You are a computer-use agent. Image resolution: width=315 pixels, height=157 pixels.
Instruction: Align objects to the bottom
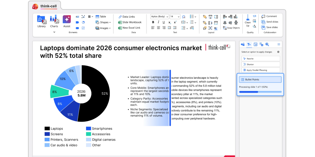[236, 16]
